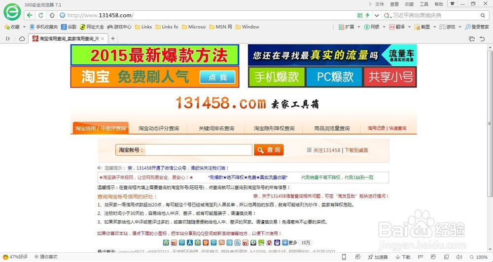Click the PC爆款 blue banner button
493x262 pixels.
click(x=334, y=77)
